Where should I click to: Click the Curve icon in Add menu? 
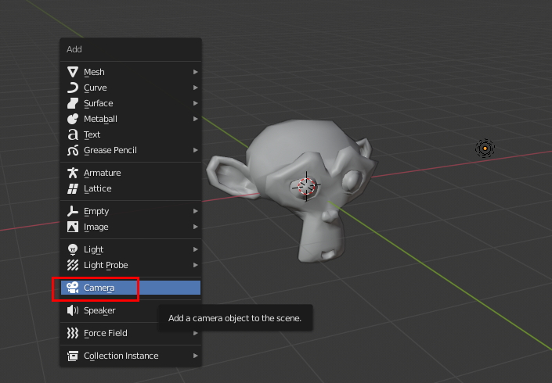(x=73, y=88)
